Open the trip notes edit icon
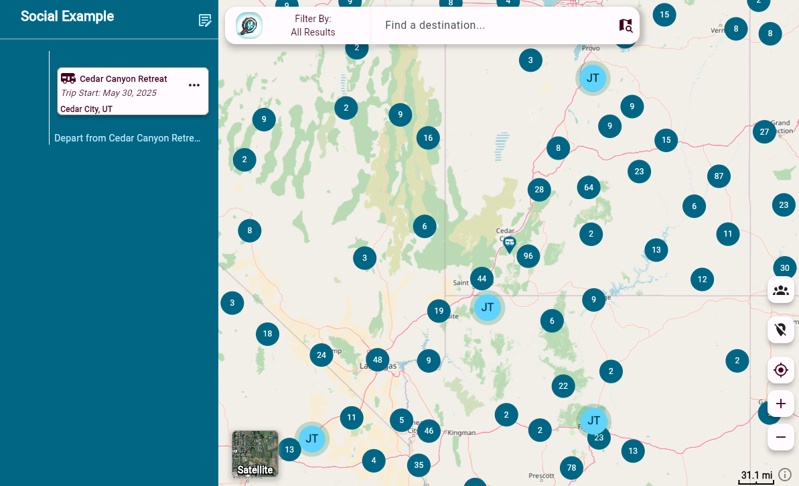The width and height of the screenshot is (799, 486). 205,20
